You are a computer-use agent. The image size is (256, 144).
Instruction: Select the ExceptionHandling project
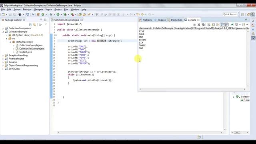(x=18, y=55)
